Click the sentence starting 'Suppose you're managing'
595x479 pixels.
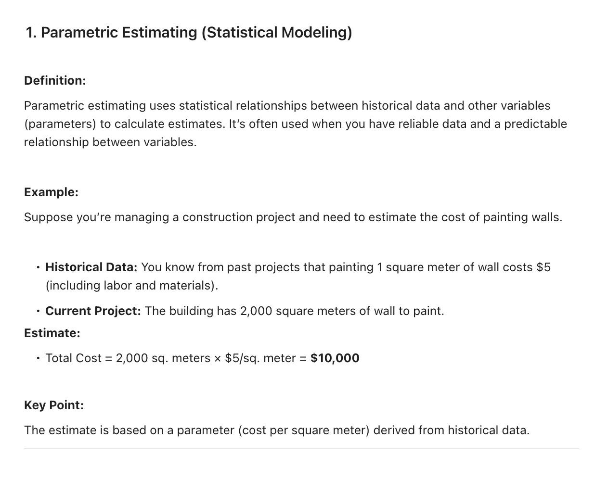293,217
